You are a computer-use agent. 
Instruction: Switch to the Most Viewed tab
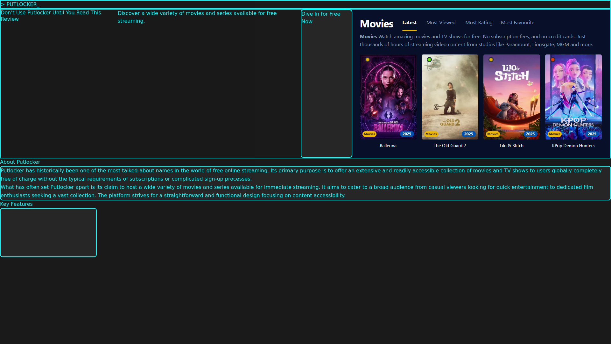pyautogui.click(x=441, y=23)
